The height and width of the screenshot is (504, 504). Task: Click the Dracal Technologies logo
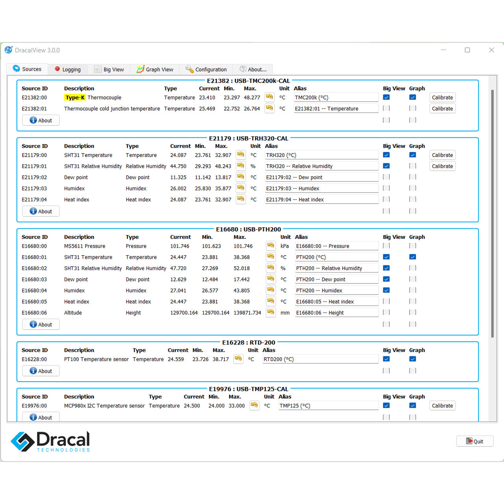[x=50, y=441]
